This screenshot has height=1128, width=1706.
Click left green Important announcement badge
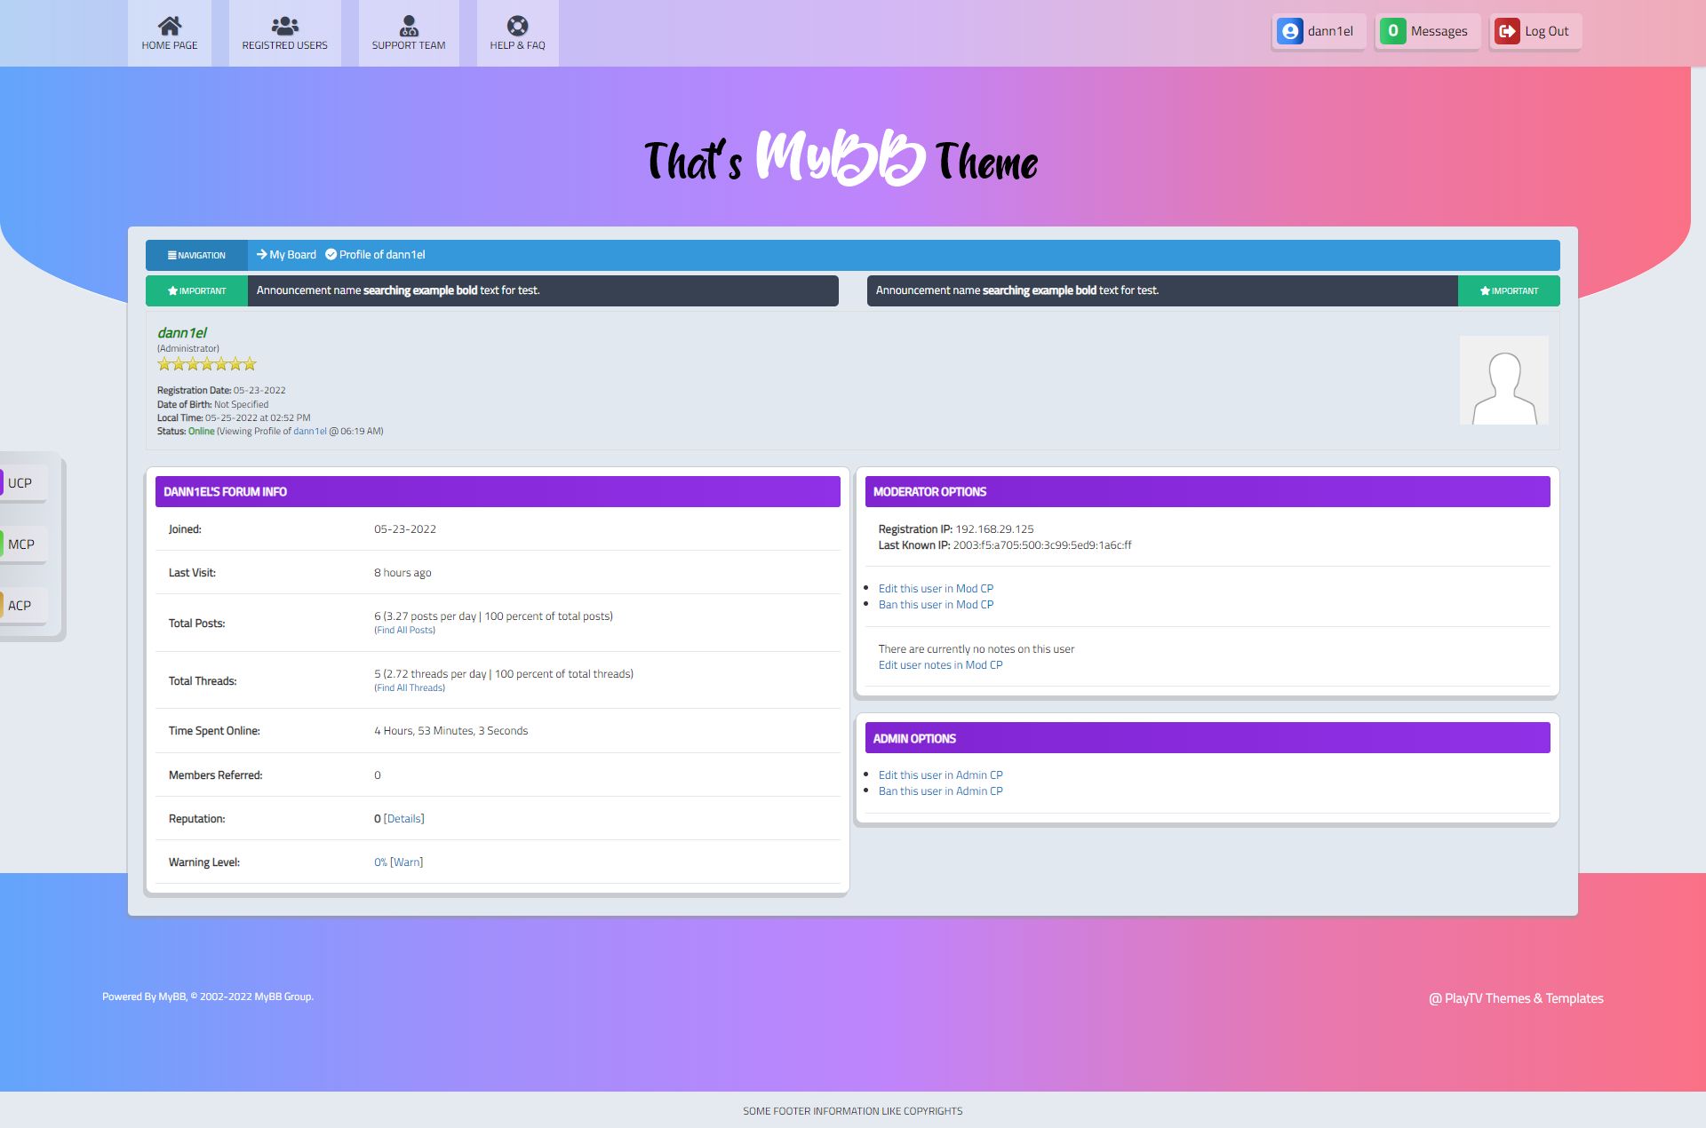click(196, 291)
